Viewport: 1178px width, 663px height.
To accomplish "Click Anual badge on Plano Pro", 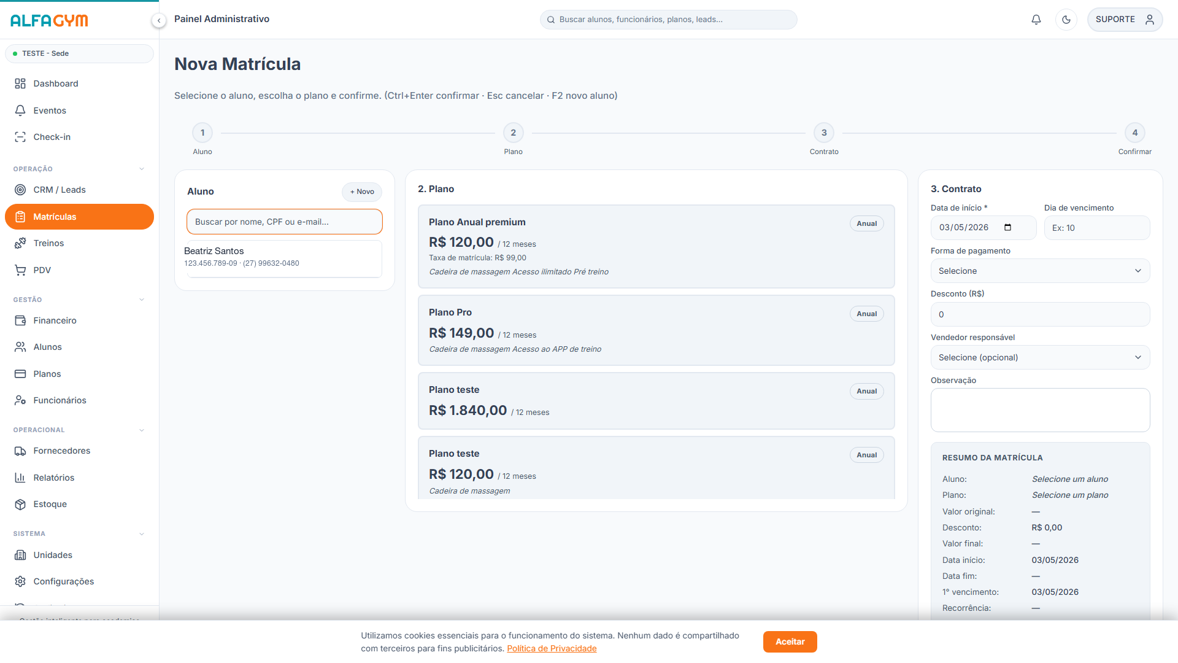I will tap(866, 314).
